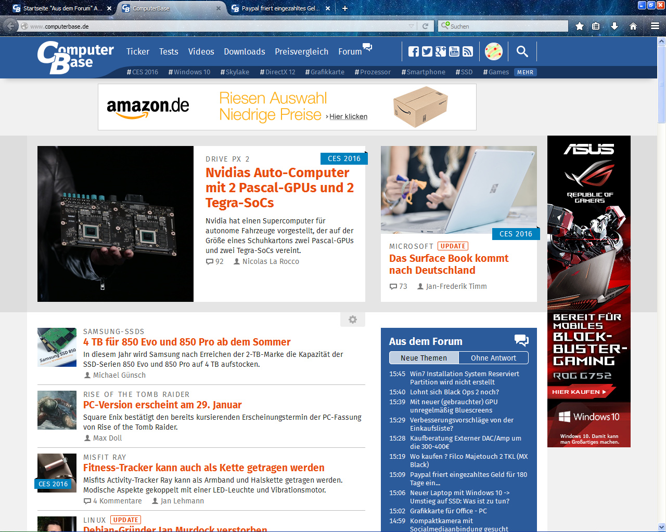Click HIER KAUFEN in ASUS ad
Screen dimensions: 666x532
coord(579,392)
